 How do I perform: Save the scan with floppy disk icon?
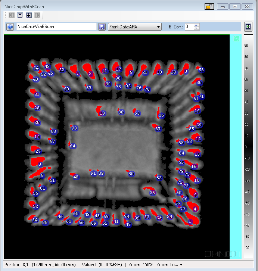(x=102, y=27)
